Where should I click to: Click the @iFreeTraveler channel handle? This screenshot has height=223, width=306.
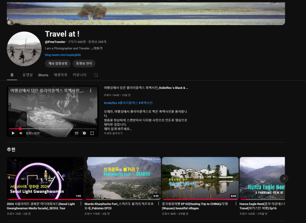pyautogui.click(x=55, y=42)
